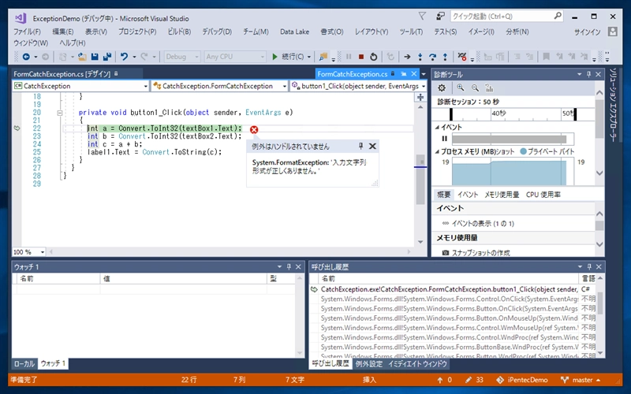Click the iPentecDemo repository status item
Screen dimensions: 631x394
coord(522,380)
